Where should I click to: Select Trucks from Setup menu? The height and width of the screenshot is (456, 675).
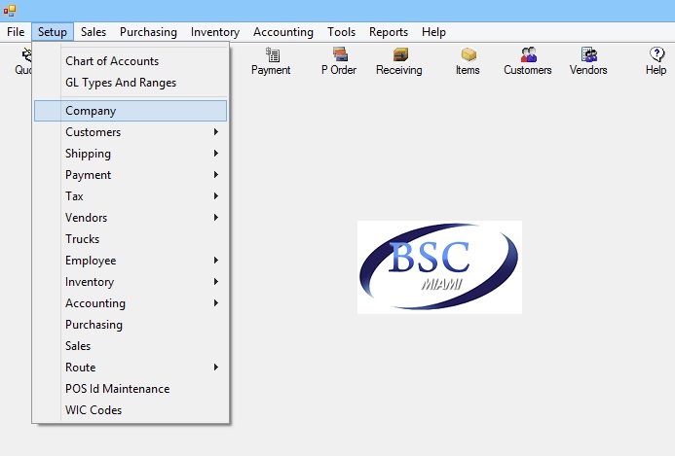pos(131,239)
